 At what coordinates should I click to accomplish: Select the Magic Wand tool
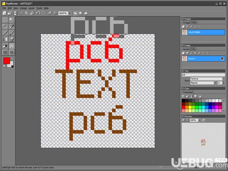(x=12, y=20)
